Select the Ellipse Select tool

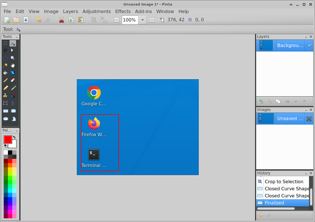point(5,58)
